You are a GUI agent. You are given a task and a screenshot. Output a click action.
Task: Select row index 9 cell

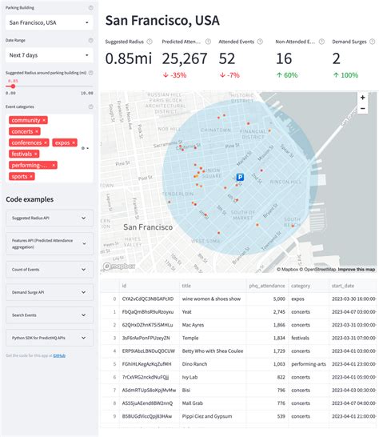(x=110, y=416)
